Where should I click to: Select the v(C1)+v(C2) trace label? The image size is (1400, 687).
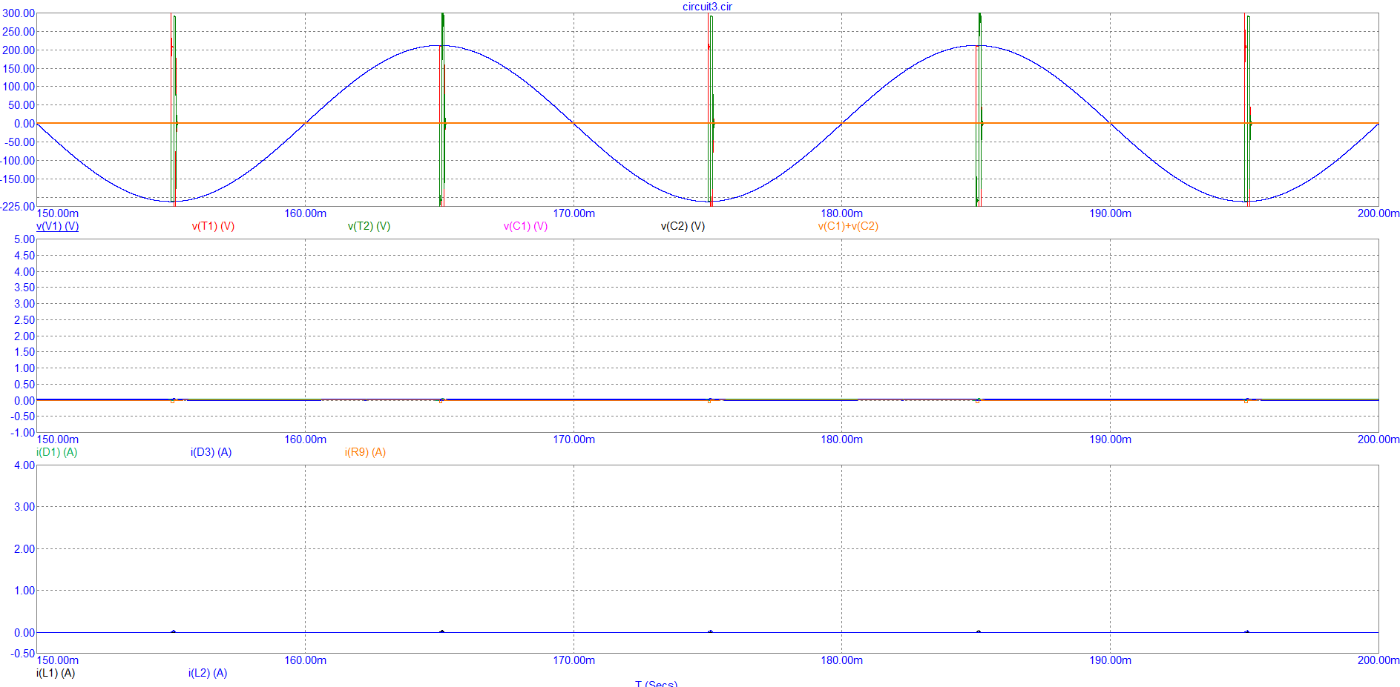(848, 226)
